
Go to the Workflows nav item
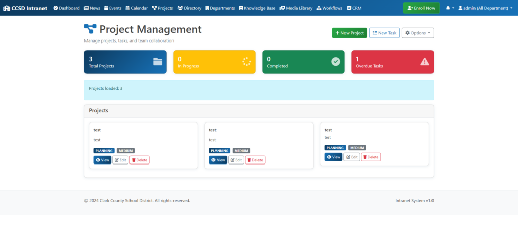point(329,8)
